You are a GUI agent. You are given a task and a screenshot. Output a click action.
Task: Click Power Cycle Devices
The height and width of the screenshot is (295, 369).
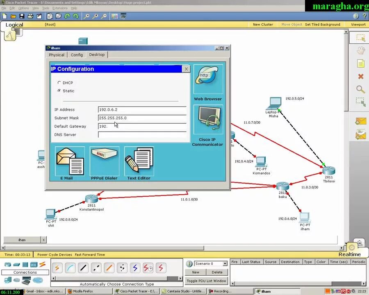coord(55,254)
